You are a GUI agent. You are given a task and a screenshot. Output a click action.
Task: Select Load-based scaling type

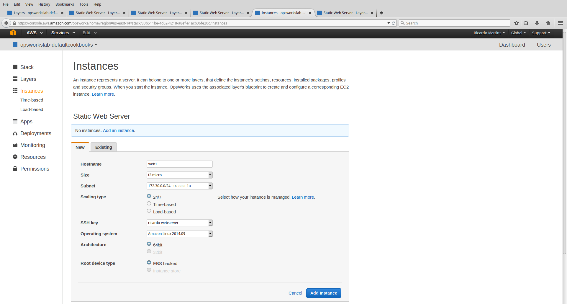coord(149,211)
